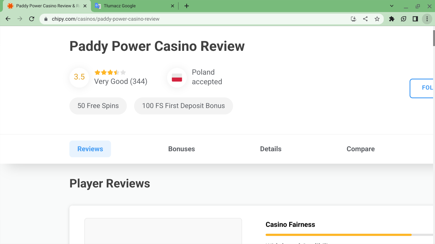Click the 50 Free Spins tag
Viewport: 435px width, 244px height.
pos(98,106)
